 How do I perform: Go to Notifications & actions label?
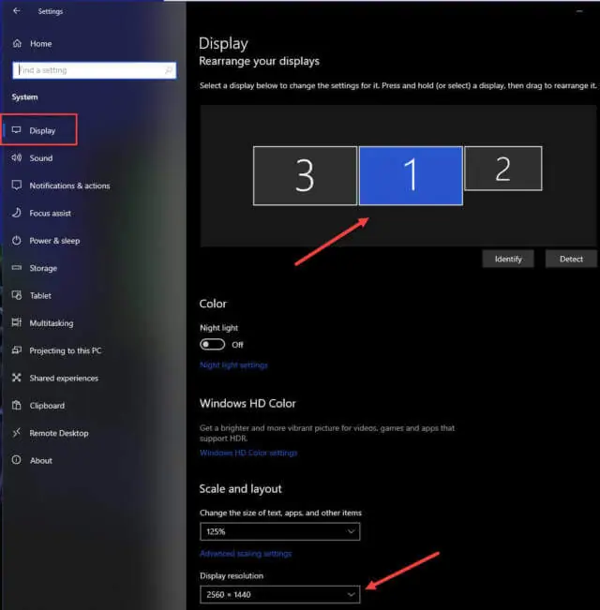(69, 186)
